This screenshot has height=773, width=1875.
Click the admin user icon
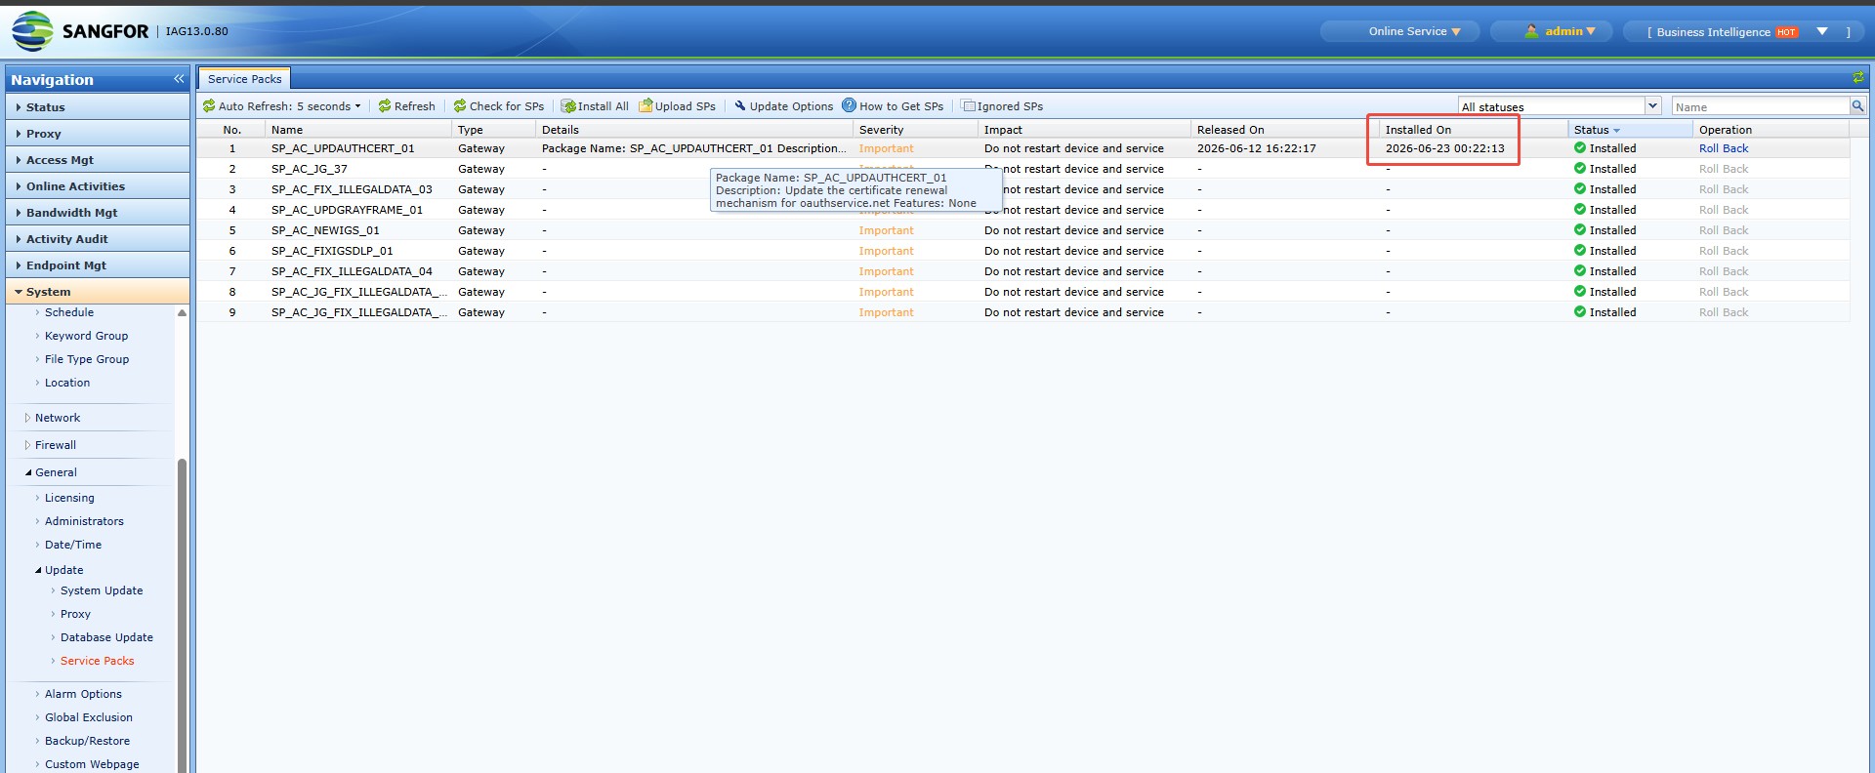click(1531, 31)
